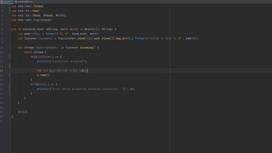
Task: Click the 'listener' variable declaration
Action: [30, 39]
